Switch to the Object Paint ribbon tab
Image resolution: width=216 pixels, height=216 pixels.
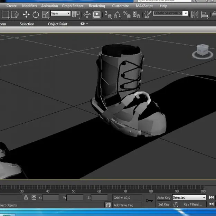58,24
